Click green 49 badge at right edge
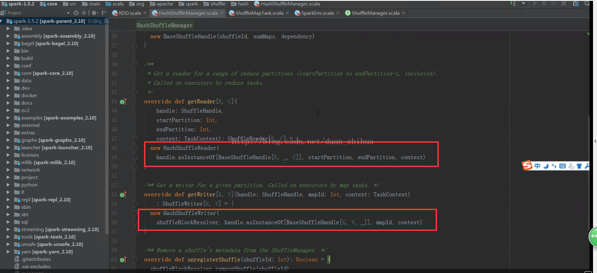The width and height of the screenshot is (597, 273). click(593, 236)
